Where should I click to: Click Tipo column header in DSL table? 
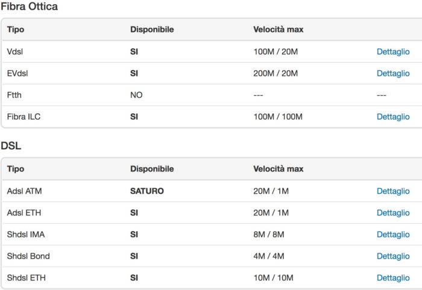(x=16, y=168)
